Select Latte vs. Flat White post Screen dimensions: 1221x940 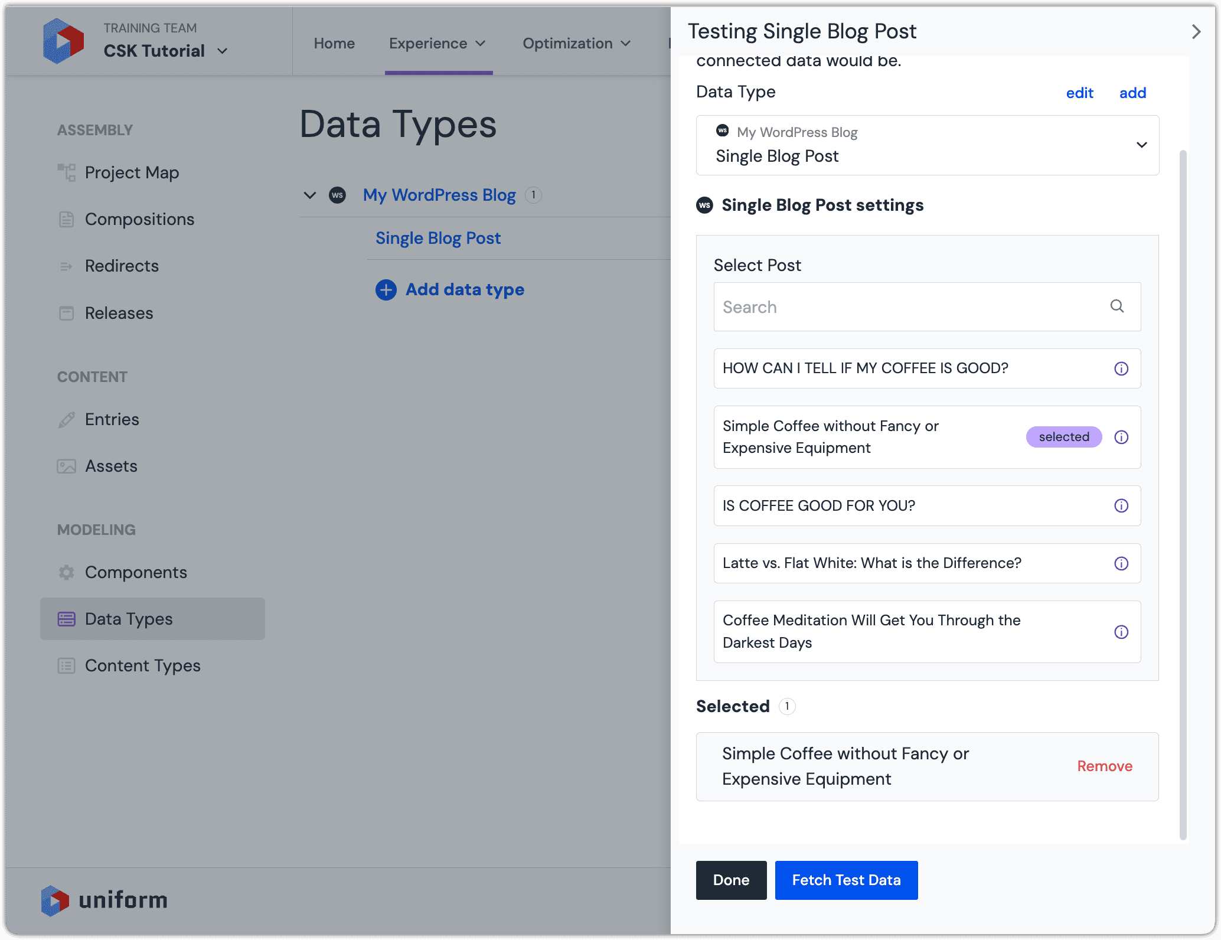927,563
